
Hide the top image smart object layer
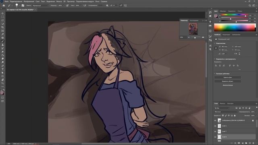click(215, 120)
